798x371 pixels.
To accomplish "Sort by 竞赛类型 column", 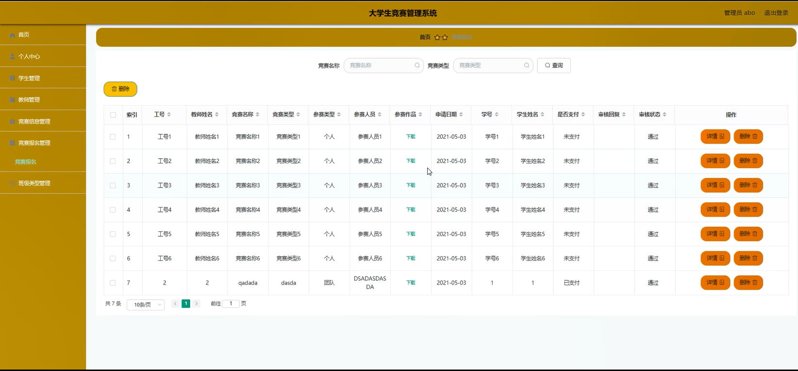I will click(299, 114).
